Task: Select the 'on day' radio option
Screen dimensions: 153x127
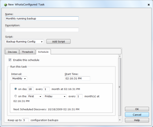Action: [16, 89]
